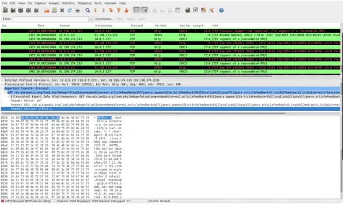Open the Telephony menu
Image resolution: width=343 pixels, height=207 pixels.
tap(84, 3)
